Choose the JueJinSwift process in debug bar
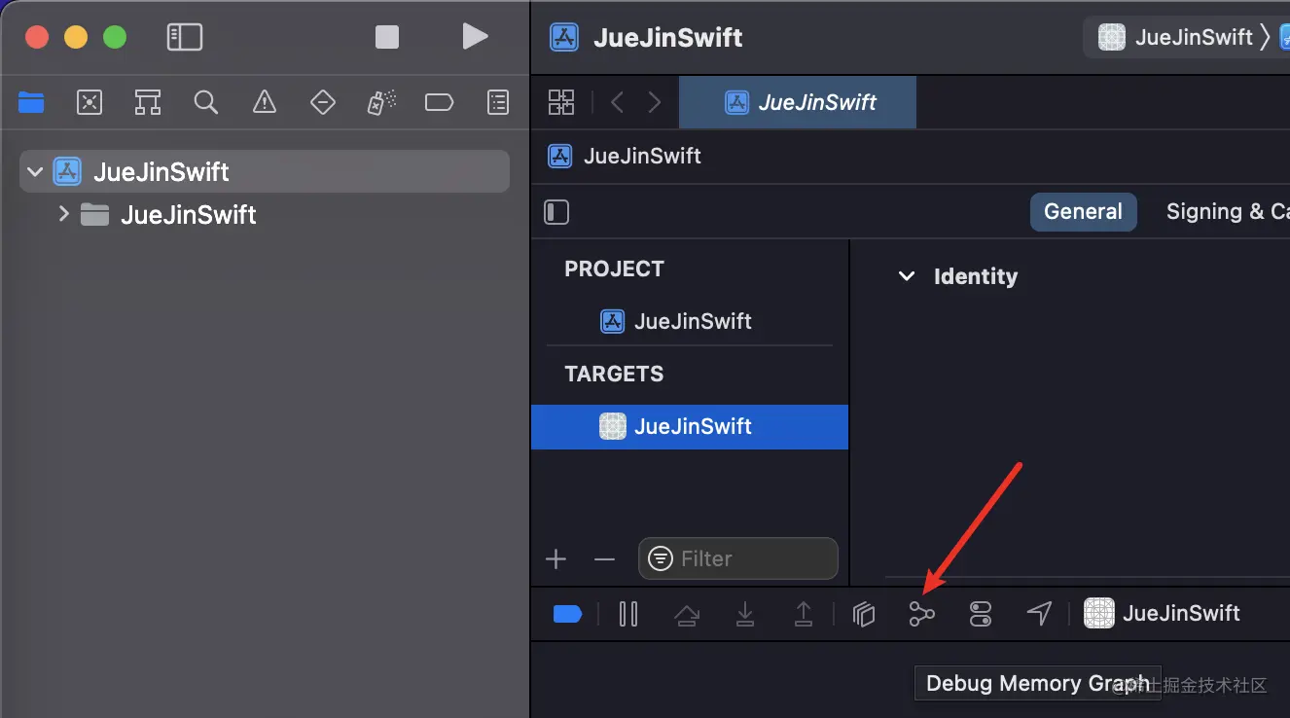This screenshot has height=718, width=1290. click(x=1163, y=613)
